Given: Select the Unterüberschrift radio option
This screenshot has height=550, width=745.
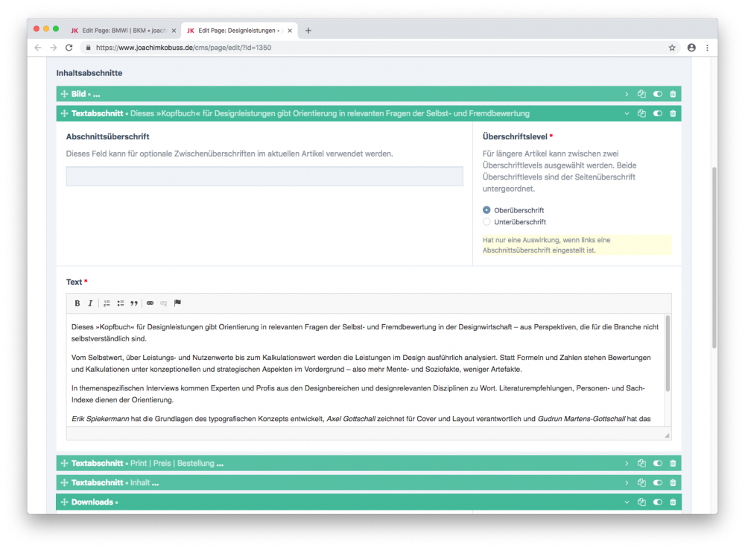Looking at the screenshot, I should coord(487,222).
